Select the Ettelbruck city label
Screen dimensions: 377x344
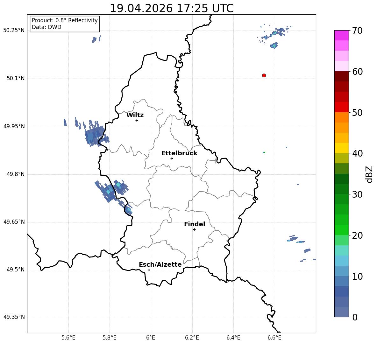(179, 153)
